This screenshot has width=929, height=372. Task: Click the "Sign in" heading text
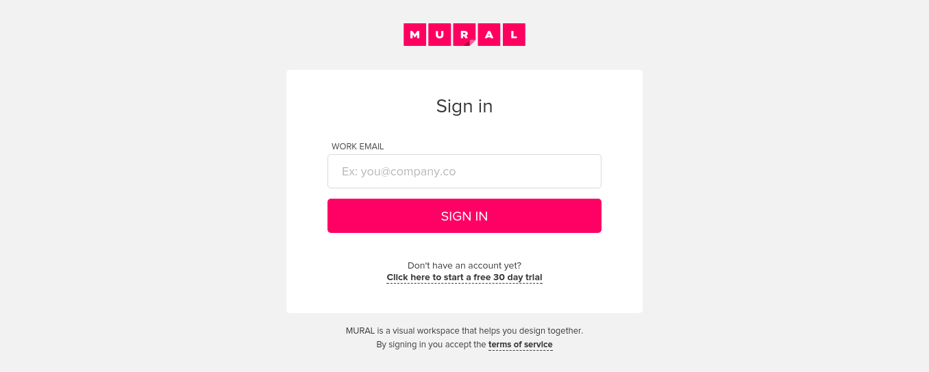pos(464,106)
